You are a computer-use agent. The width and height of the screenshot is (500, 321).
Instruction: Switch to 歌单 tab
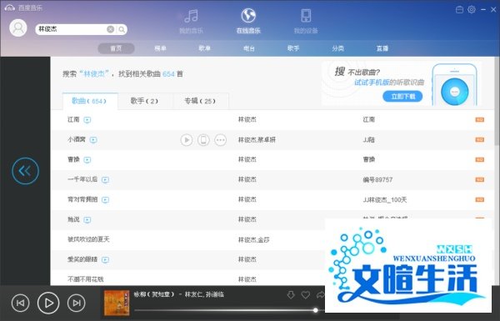[x=205, y=48]
